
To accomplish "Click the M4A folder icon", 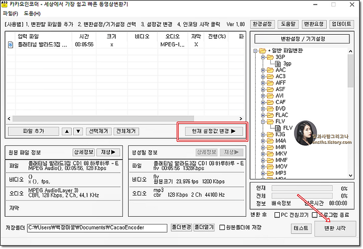I will (x=270, y=141).
